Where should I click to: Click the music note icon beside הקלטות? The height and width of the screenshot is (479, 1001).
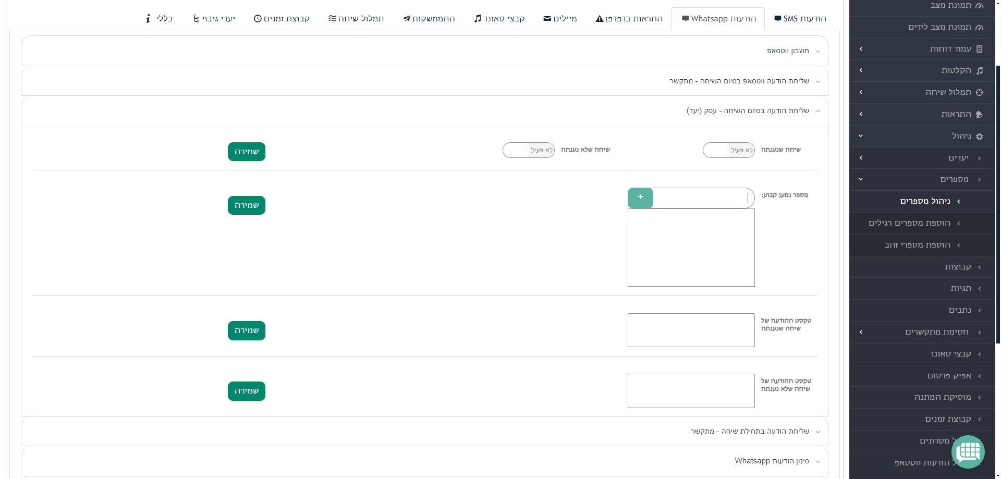980,70
